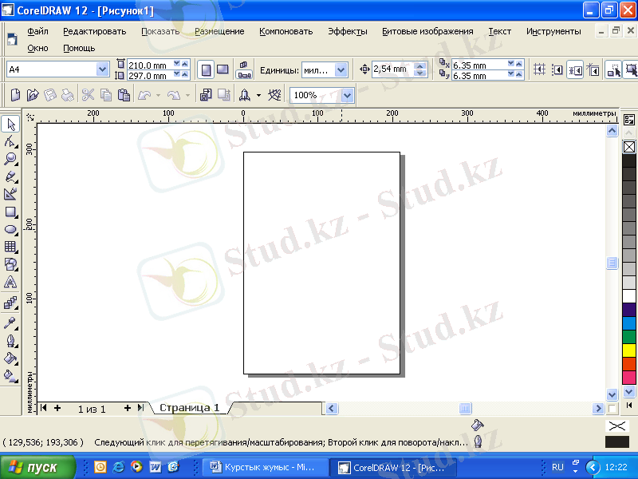This screenshot has height=479, width=638.
Task: Select the Freehand drawing tool
Action: [x=10, y=176]
